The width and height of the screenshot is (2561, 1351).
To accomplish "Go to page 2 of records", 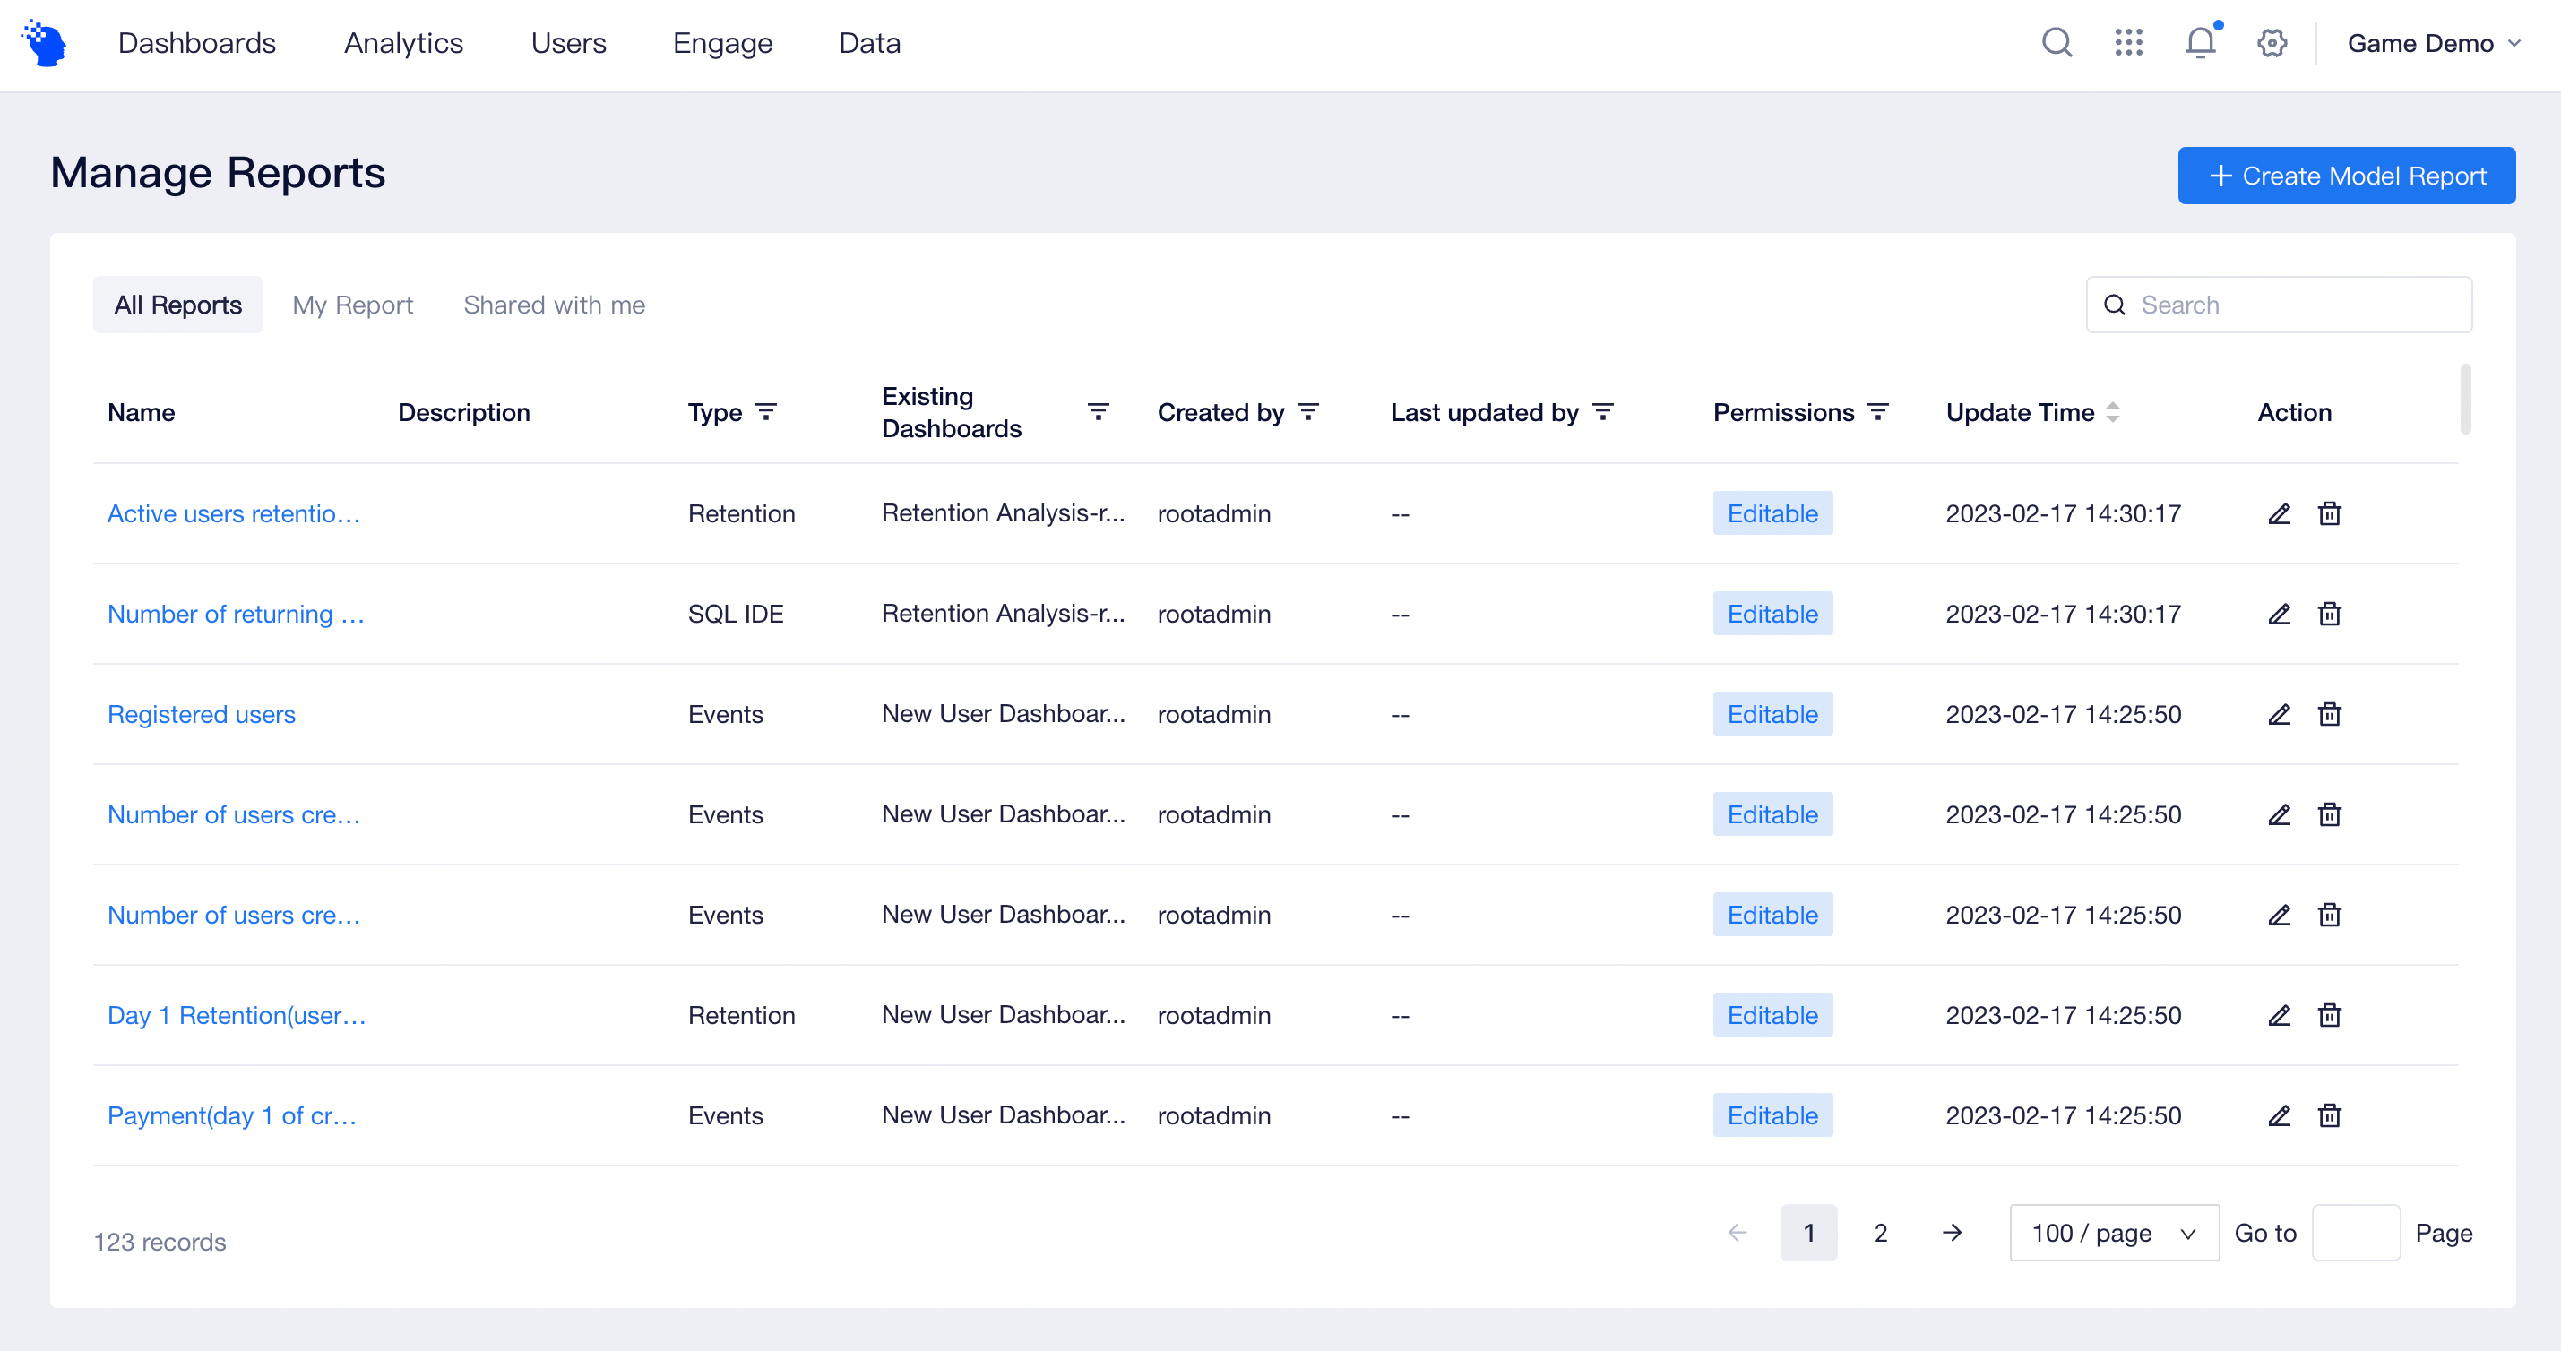I will (x=1880, y=1233).
